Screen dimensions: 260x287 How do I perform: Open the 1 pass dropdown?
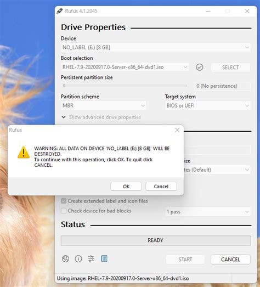click(x=208, y=212)
